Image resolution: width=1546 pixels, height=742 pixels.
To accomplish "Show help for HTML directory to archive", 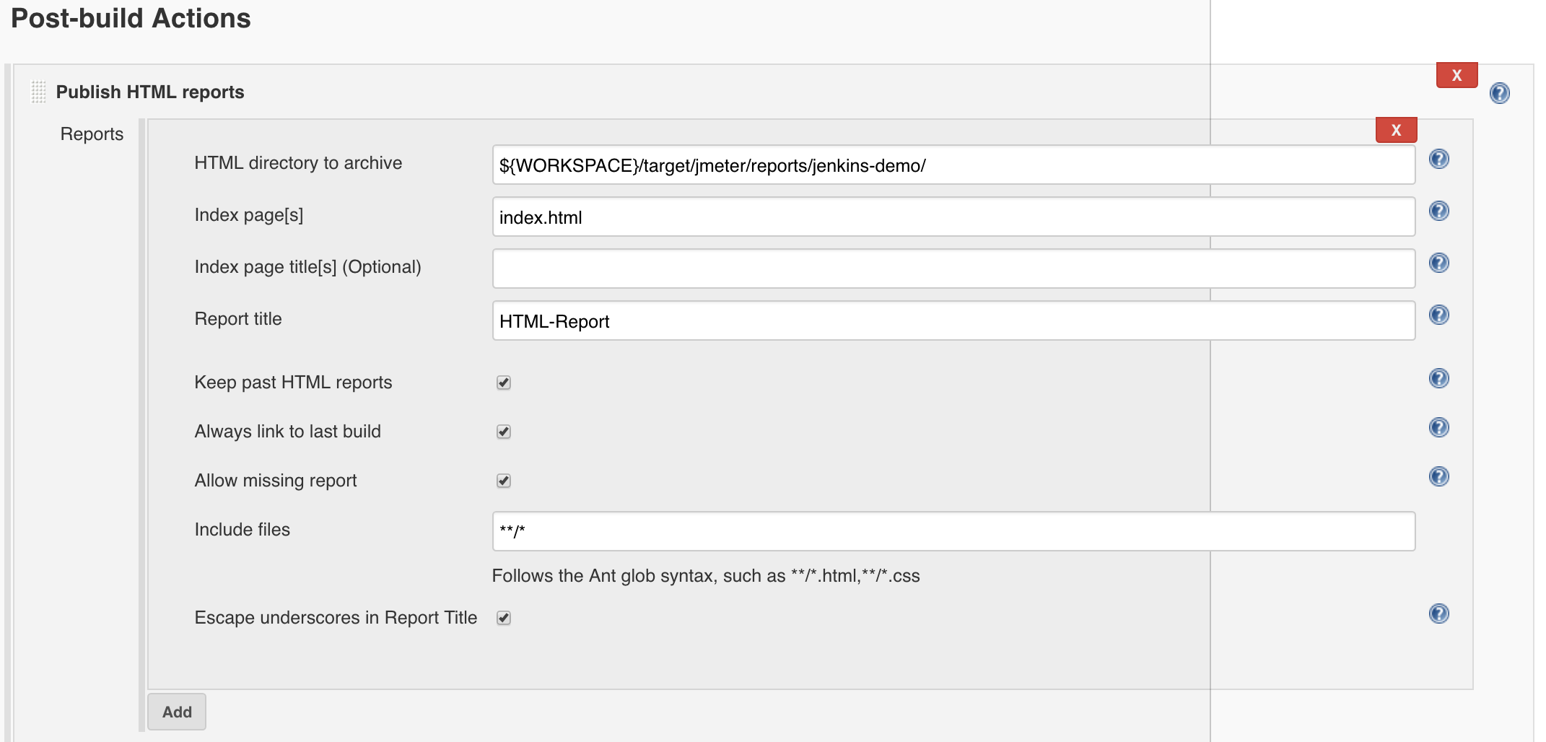I will tap(1438, 159).
